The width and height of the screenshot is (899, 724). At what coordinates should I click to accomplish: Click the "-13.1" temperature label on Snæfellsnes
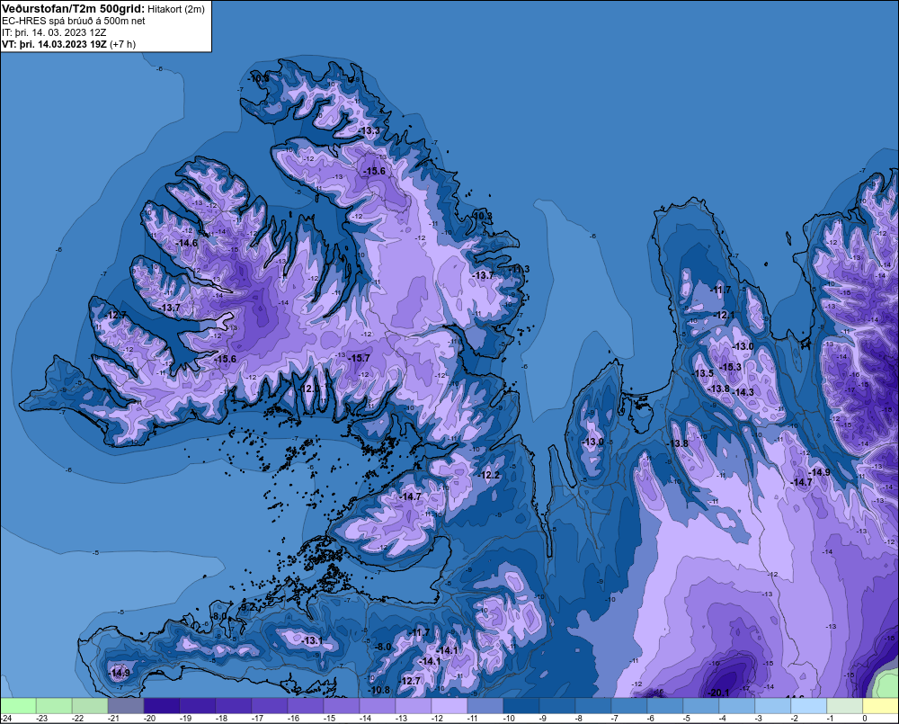[x=313, y=640]
